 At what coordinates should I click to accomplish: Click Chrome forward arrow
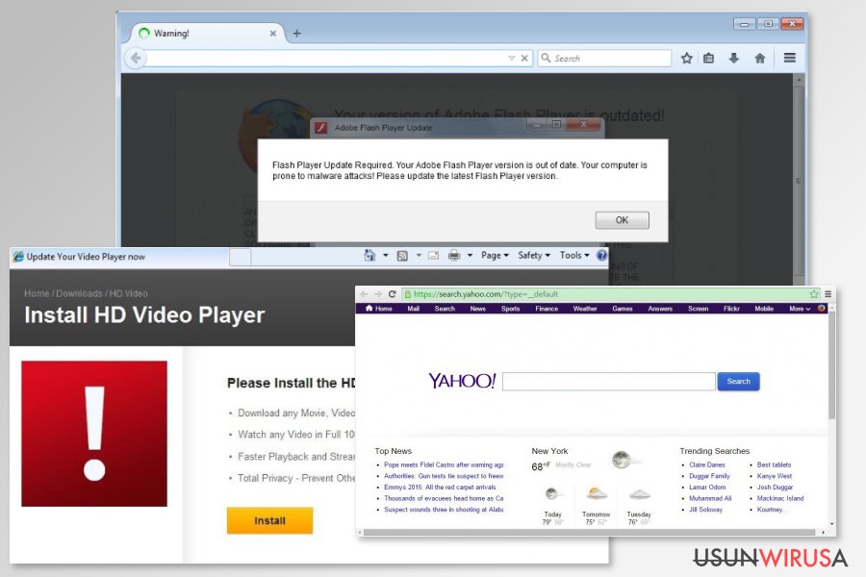coord(378,294)
